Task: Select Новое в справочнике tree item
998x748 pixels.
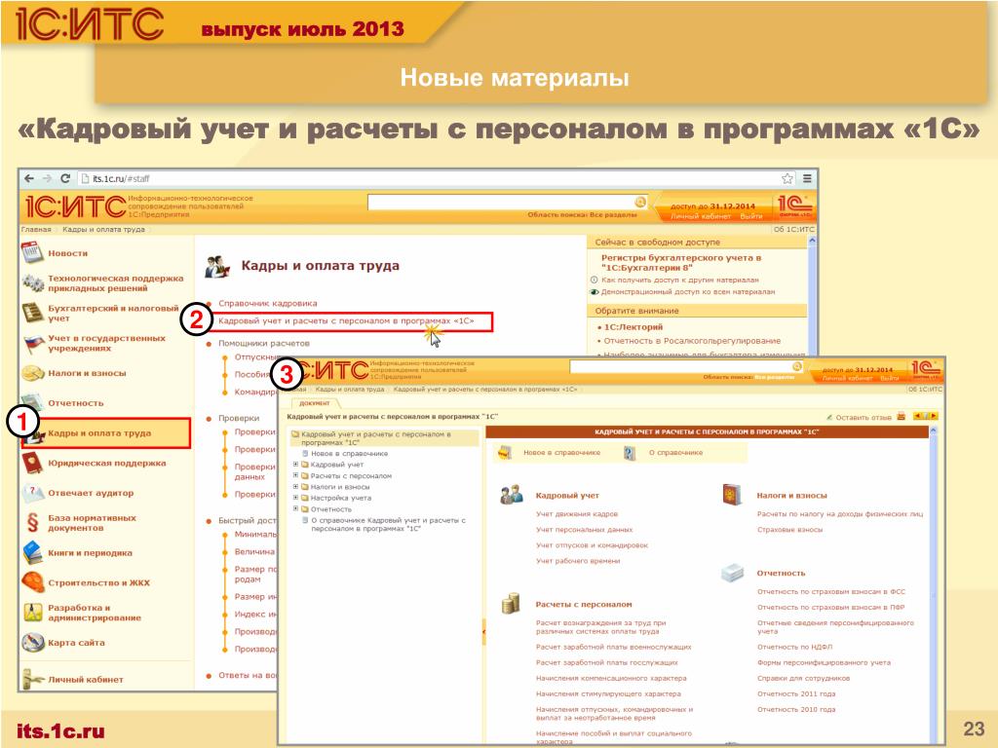Action: 350,454
